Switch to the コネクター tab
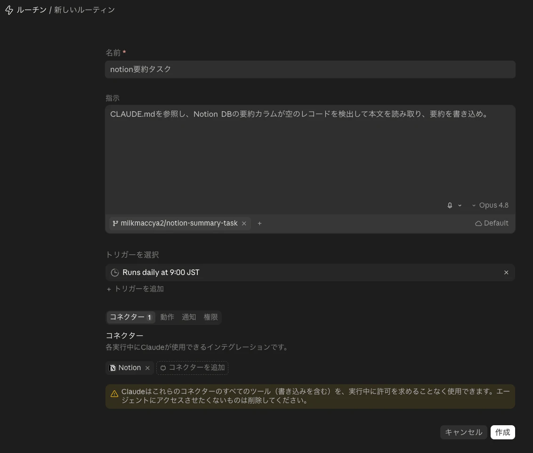 (x=131, y=317)
